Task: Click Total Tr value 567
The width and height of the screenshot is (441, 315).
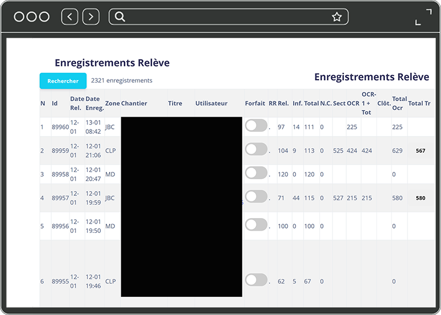Action: point(421,151)
